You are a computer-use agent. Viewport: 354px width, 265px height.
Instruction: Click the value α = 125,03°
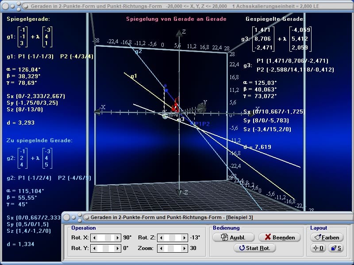(260, 83)
